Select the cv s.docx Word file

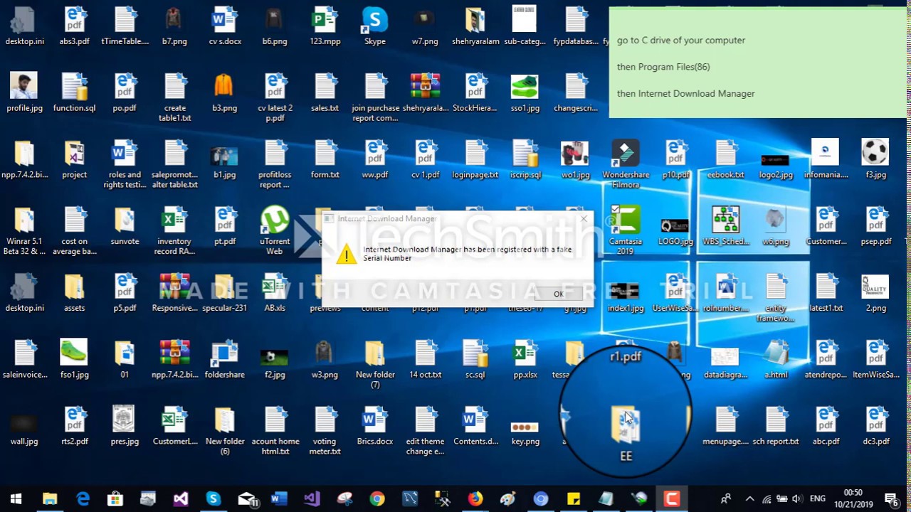click(x=225, y=26)
